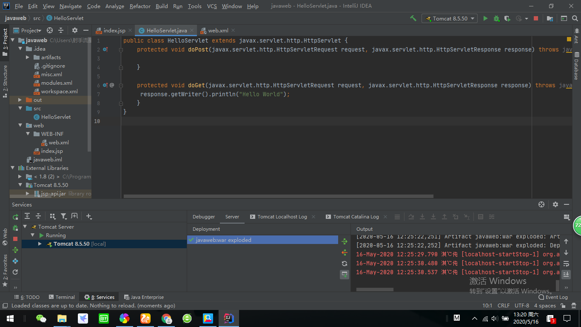Switch to the Debugger tab
The image size is (581, 327).
[204, 217]
